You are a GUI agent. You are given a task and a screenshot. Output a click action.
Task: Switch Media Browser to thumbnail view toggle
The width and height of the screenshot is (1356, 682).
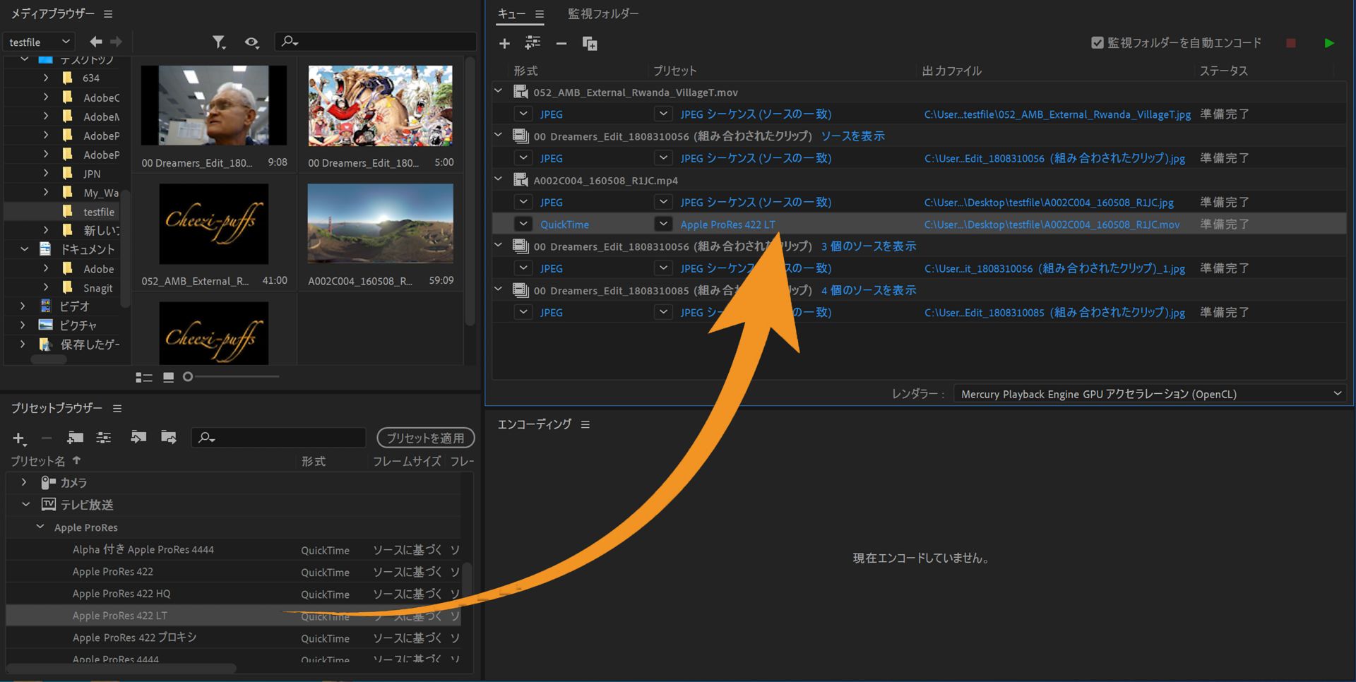tap(168, 377)
